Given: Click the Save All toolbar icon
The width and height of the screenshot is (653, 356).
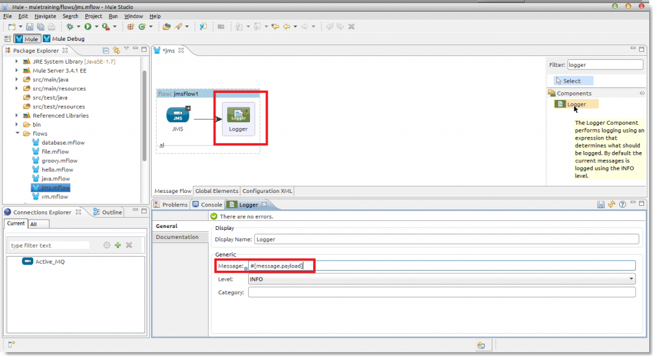Looking at the screenshot, I should [40, 27].
